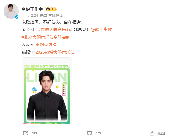Image resolution: width=178 pixels, height=139 pixels.
Task: Click the crown membership level badge
Action: coord(51,9)
